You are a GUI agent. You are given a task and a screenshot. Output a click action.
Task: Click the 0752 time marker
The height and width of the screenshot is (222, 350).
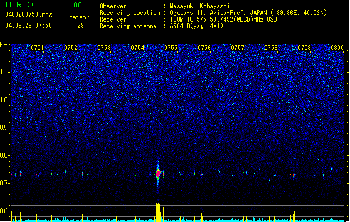[71, 48]
